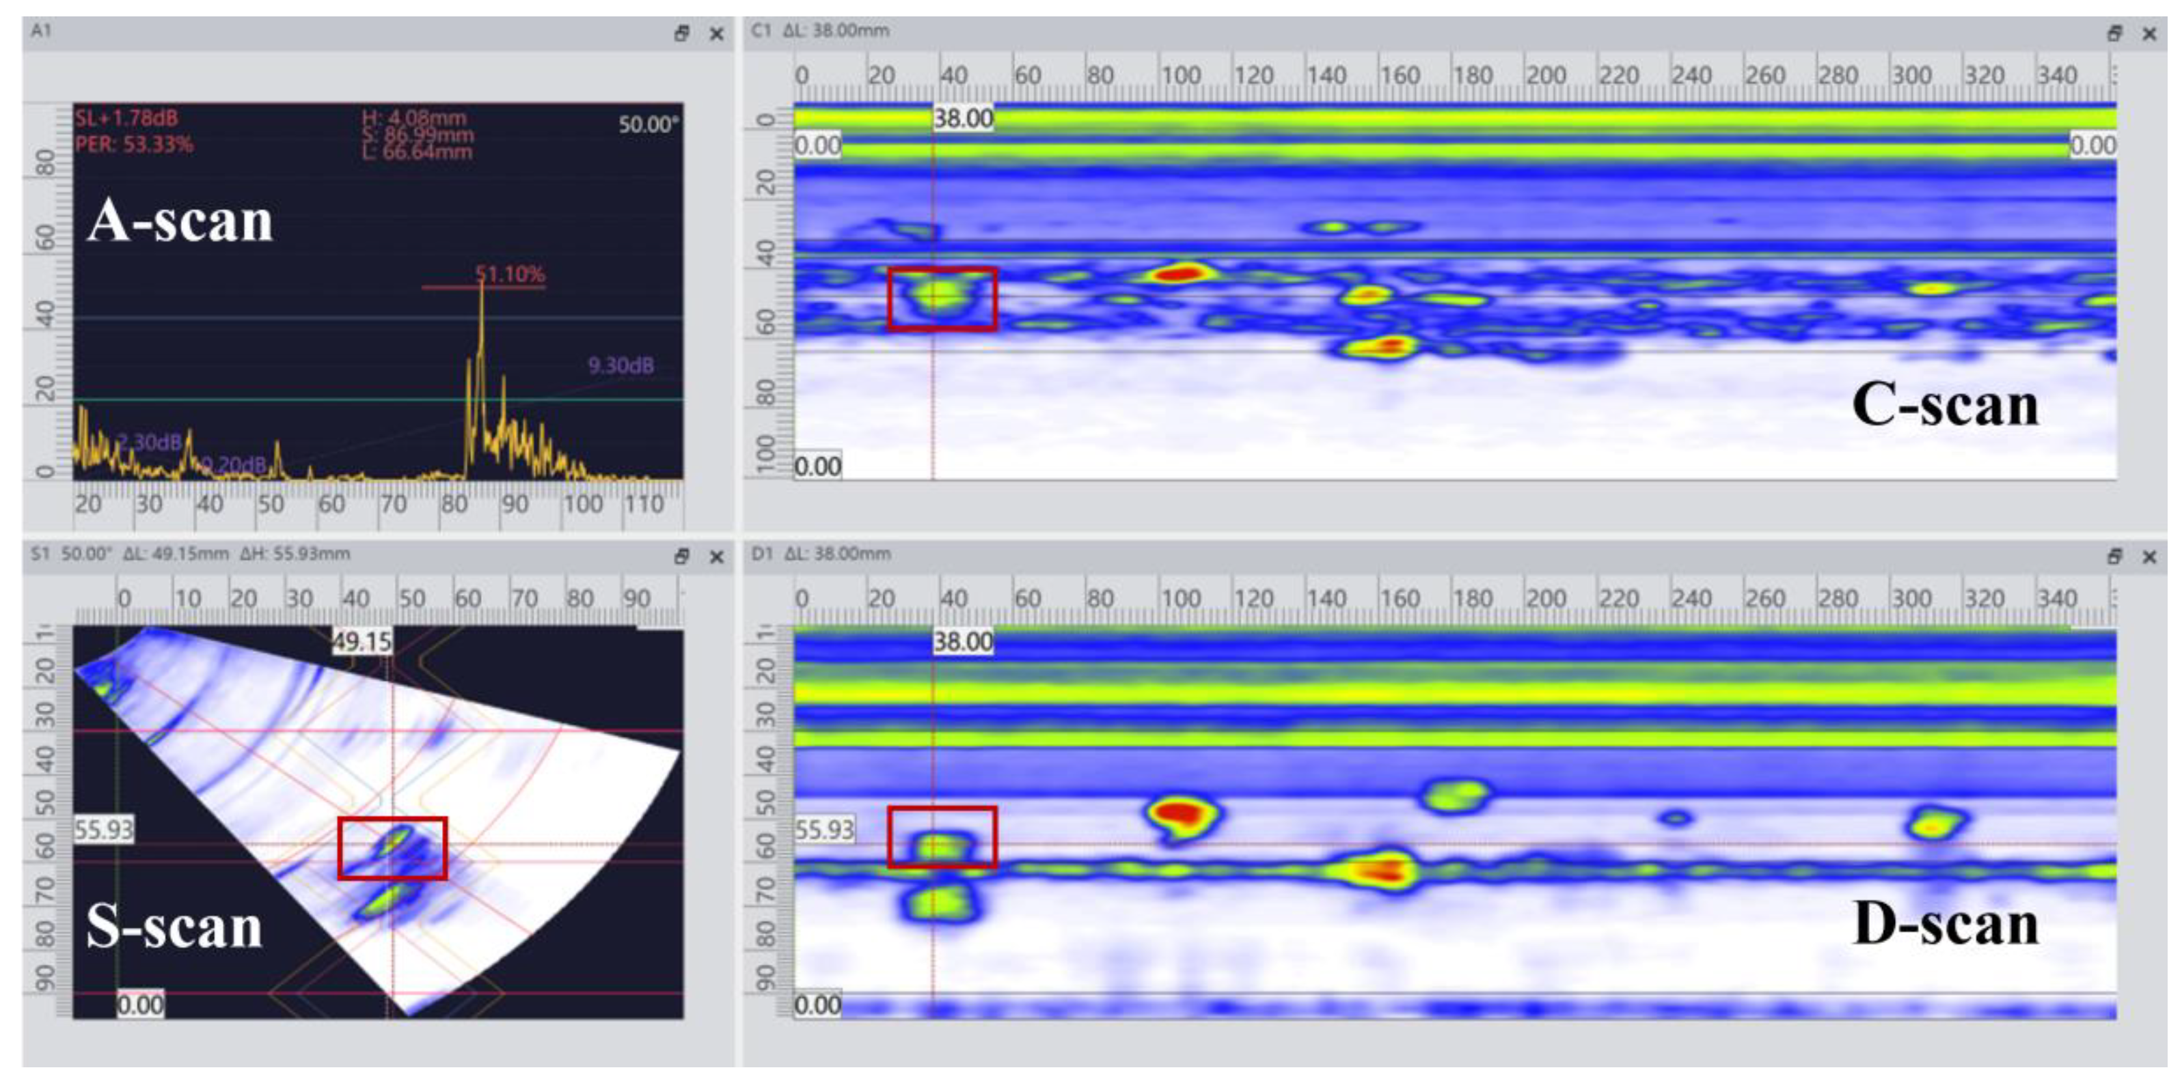
Task: Click the 51.10% gate peak marker in A-scan
Action: tap(509, 274)
